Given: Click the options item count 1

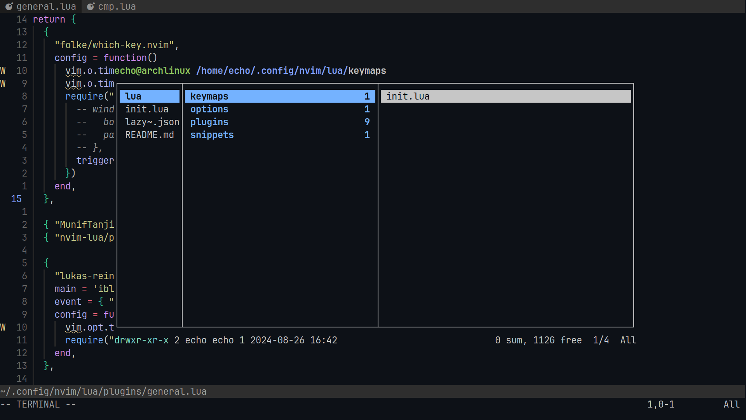Looking at the screenshot, I should click(367, 109).
